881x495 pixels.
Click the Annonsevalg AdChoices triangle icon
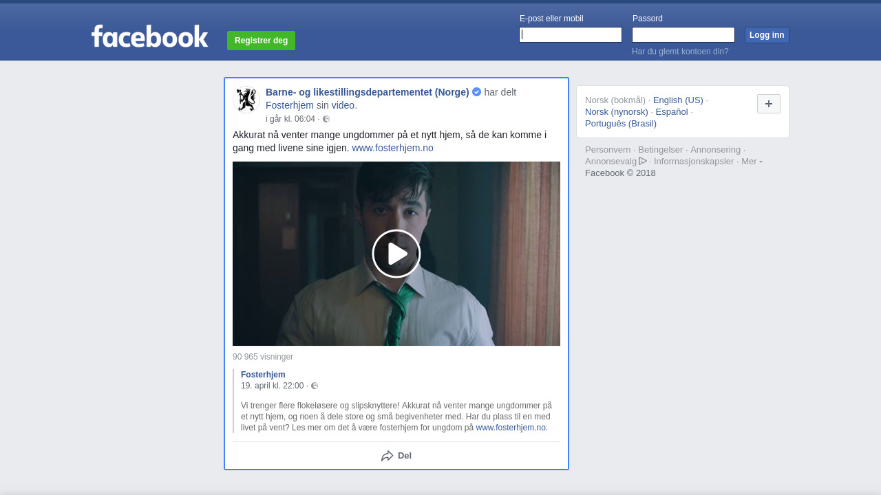click(643, 161)
